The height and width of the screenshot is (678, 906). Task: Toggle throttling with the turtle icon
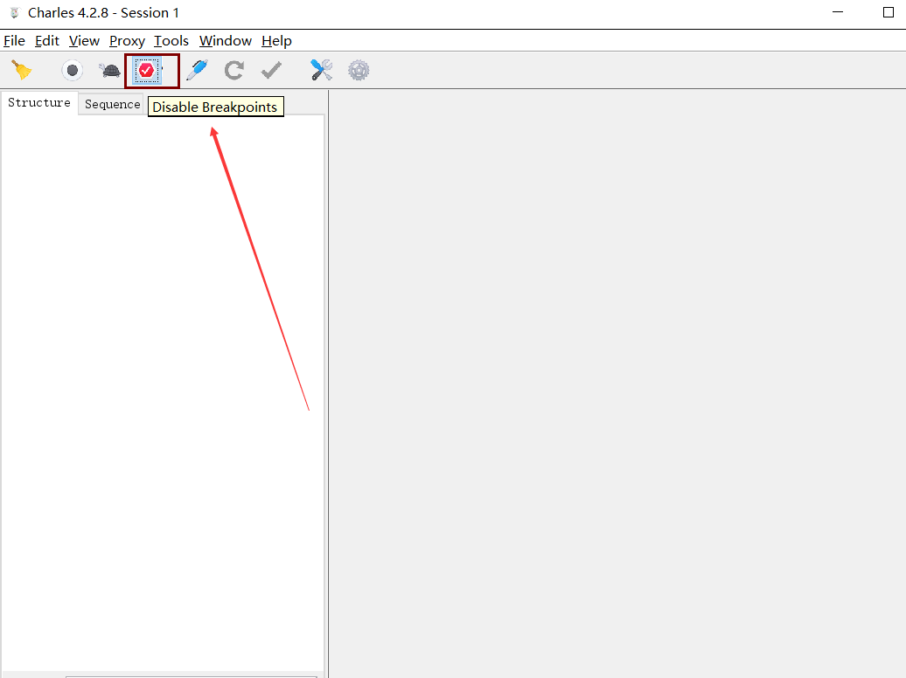tap(109, 71)
